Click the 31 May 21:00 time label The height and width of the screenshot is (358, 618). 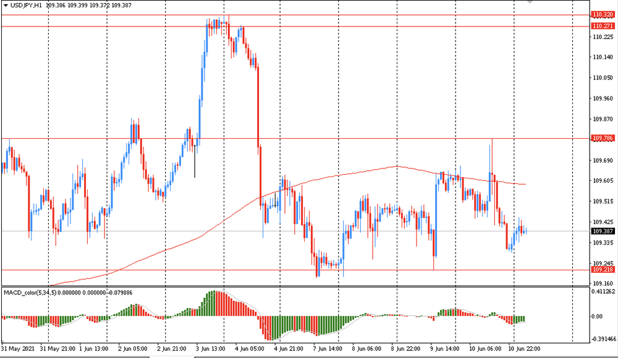(57, 349)
